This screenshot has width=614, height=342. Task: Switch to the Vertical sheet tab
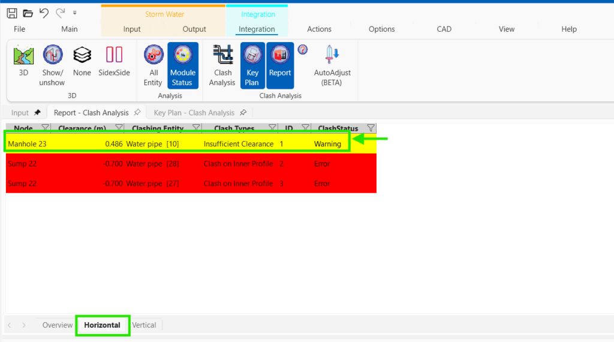coord(144,325)
